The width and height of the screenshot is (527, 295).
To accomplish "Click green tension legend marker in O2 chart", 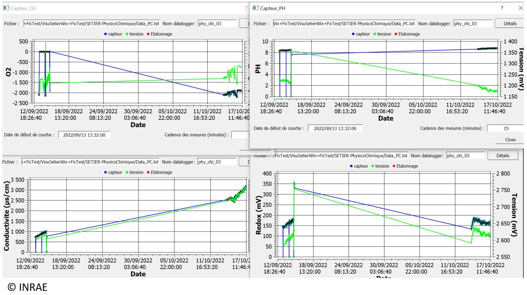I will point(127,34).
